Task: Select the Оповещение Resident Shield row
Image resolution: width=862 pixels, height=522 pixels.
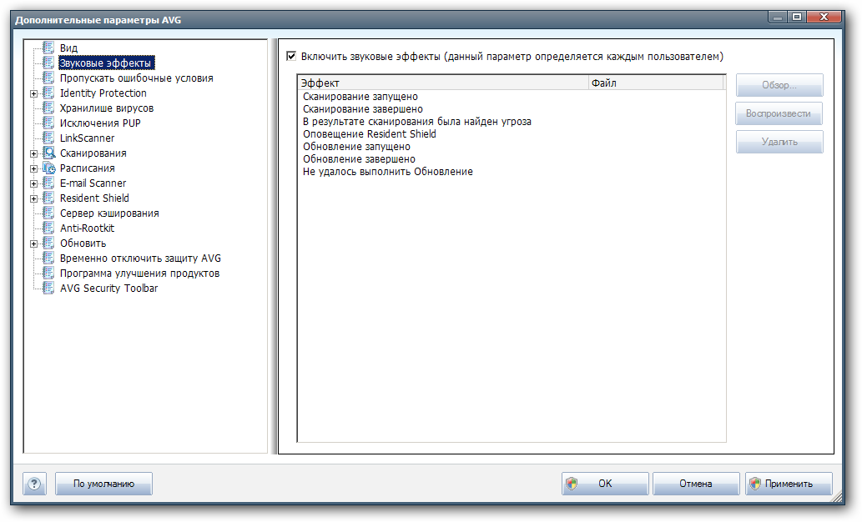Action: pyautogui.click(x=512, y=134)
